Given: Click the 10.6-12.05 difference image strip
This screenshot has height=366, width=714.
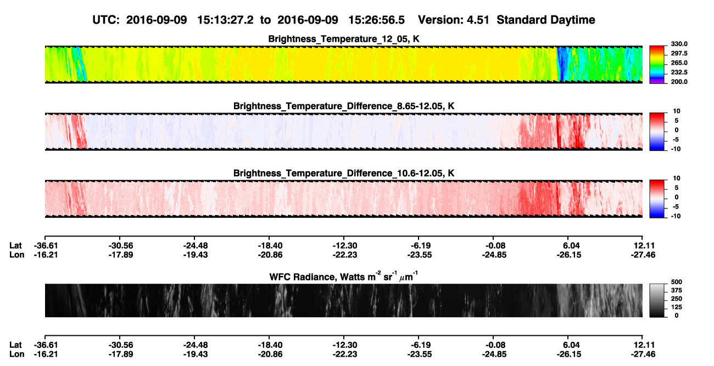Looking at the screenshot, I should tap(343, 198).
